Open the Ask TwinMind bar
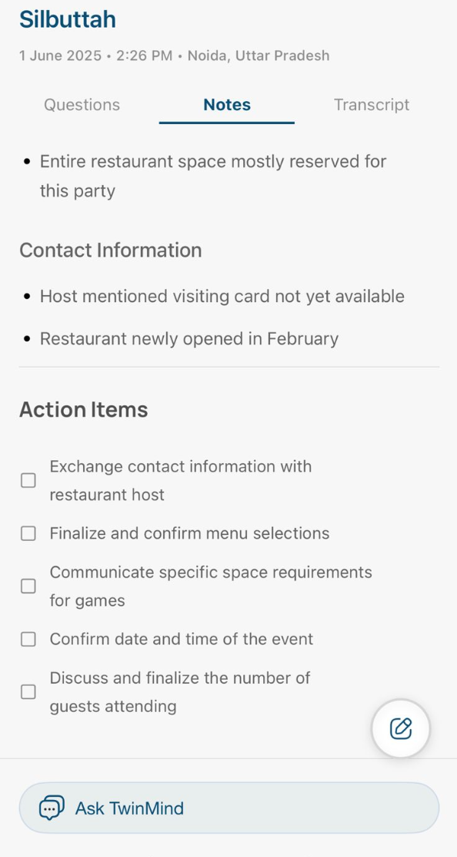Screen dimensions: 457x857 point(229,808)
